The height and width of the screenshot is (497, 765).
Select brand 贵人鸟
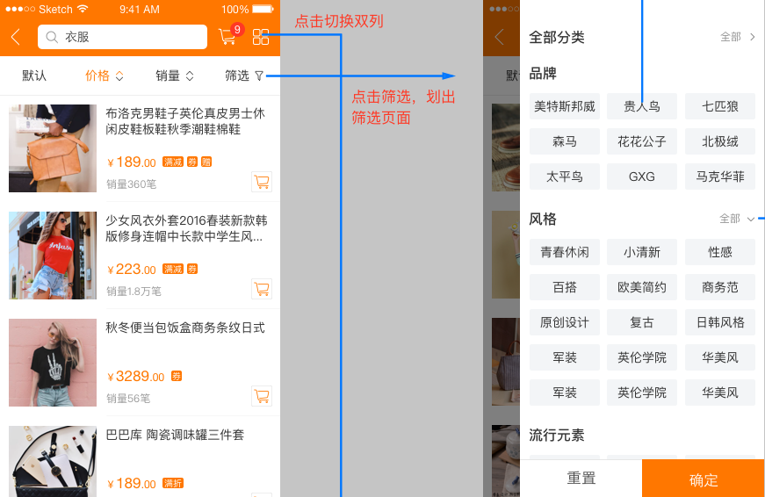[642, 106]
